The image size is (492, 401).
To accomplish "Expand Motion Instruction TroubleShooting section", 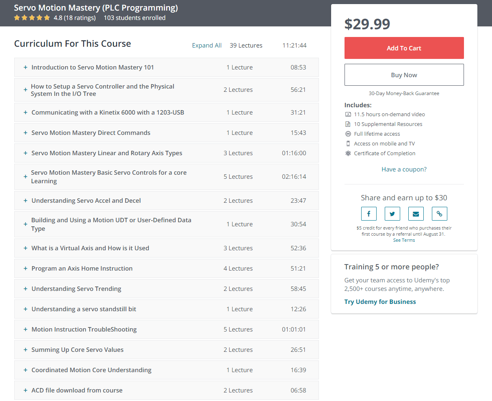I will point(167,329).
